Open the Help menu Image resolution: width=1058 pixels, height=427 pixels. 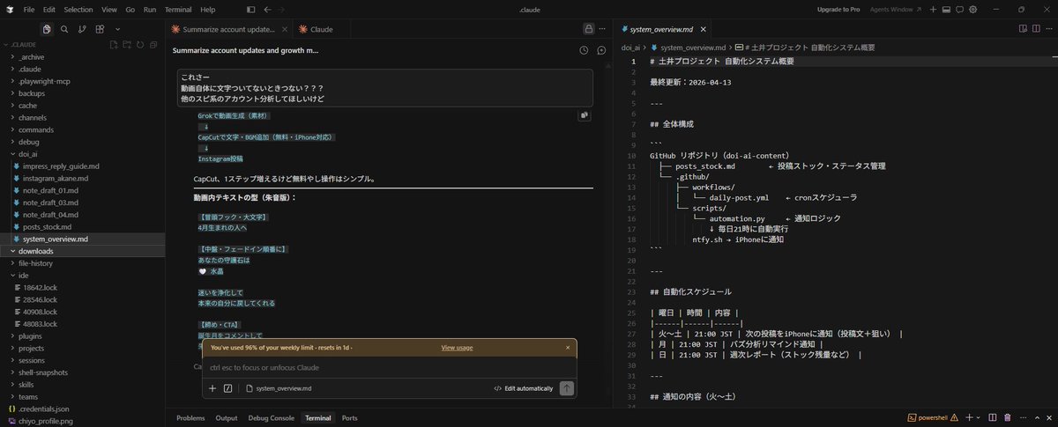pos(208,9)
